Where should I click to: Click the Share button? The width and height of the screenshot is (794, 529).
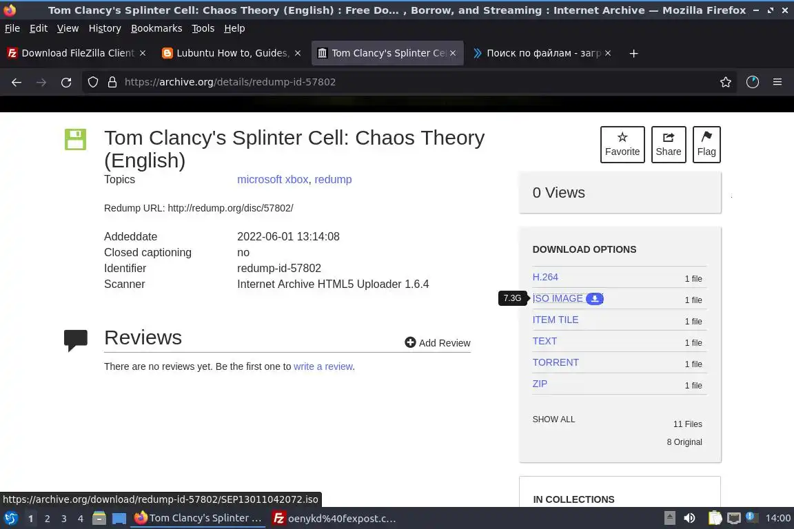(669, 145)
